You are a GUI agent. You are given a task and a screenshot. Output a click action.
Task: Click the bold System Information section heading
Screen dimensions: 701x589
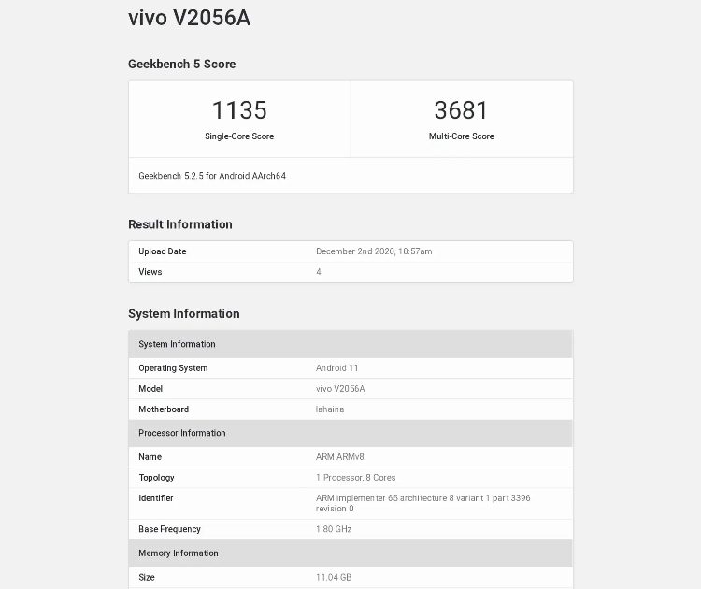(x=184, y=314)
